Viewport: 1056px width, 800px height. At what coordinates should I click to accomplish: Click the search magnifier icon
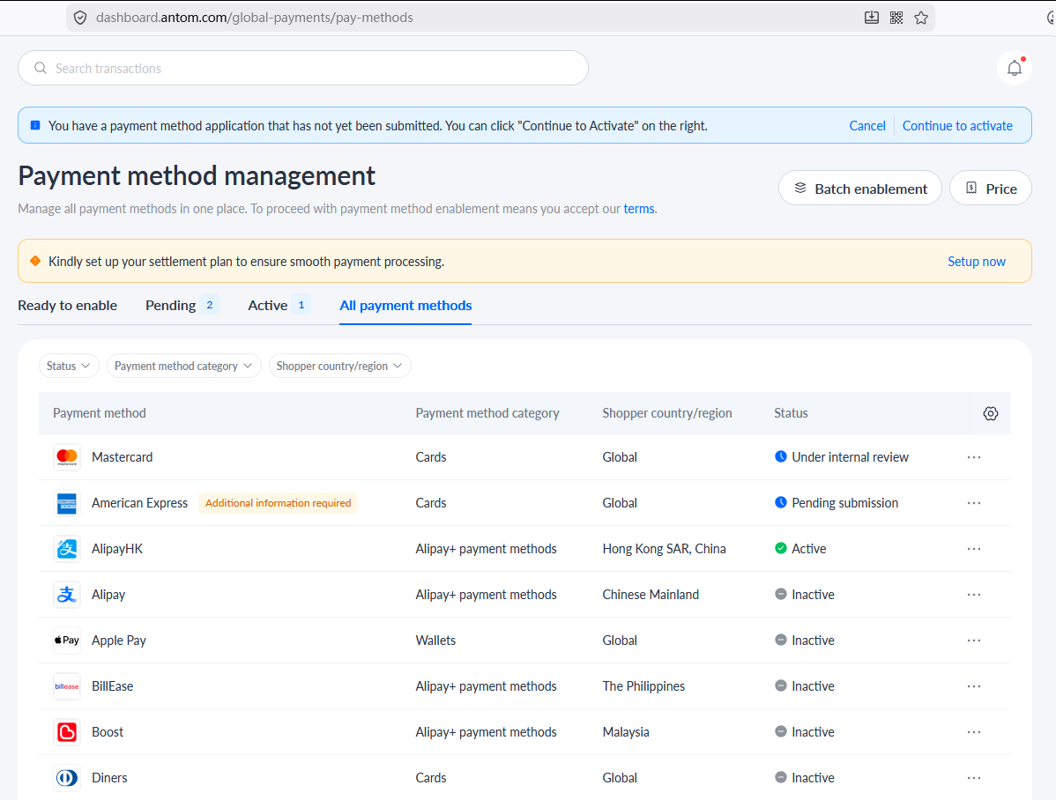tap(41, 68)
